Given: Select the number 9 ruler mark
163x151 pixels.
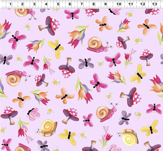Looking at the screenshot, I should click(105, 4).
